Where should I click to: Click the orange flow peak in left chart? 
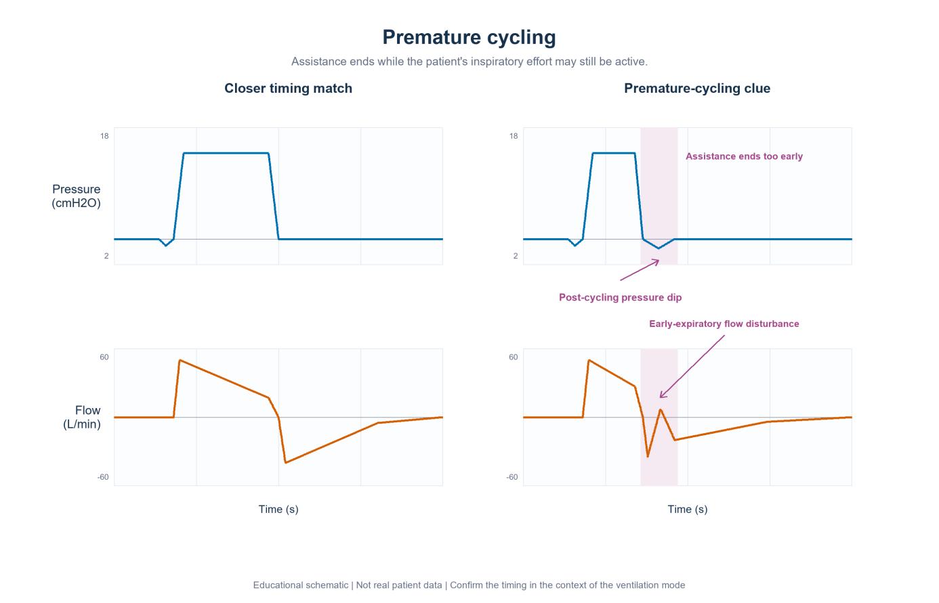coord(180,361)
